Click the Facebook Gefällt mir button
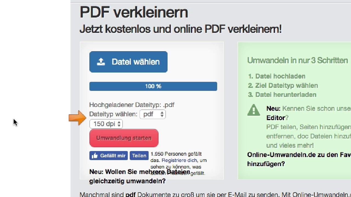The width and height of the screenshot is (351, 197). point(109,155)
